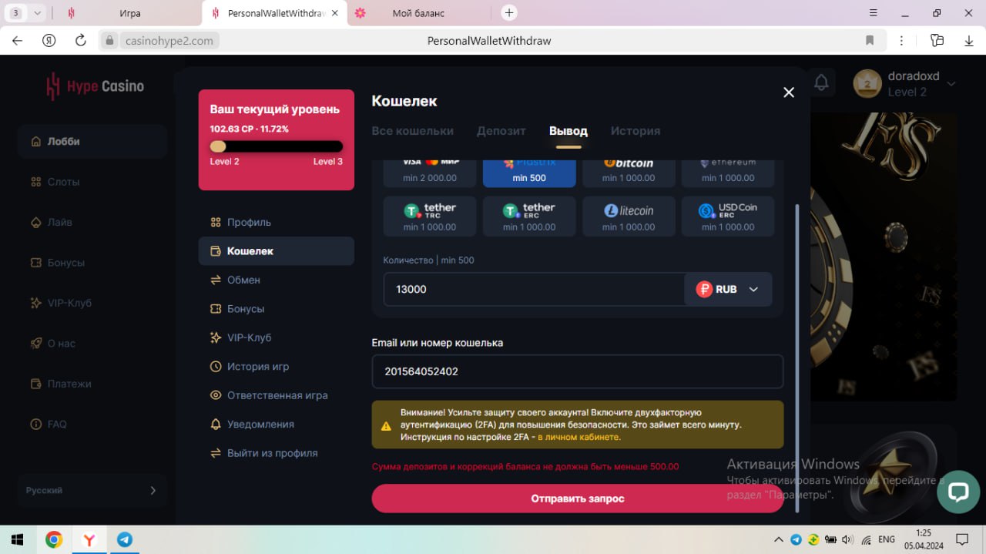Open the RUB currency dropdown
Screen dimensions: 986x554
pos(728,289)
